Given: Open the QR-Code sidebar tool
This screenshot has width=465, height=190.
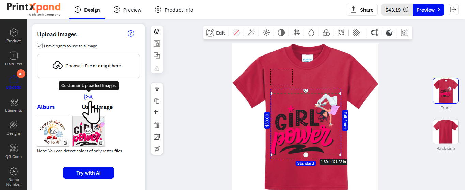Looking at the screenshot, I should point(14,151).
